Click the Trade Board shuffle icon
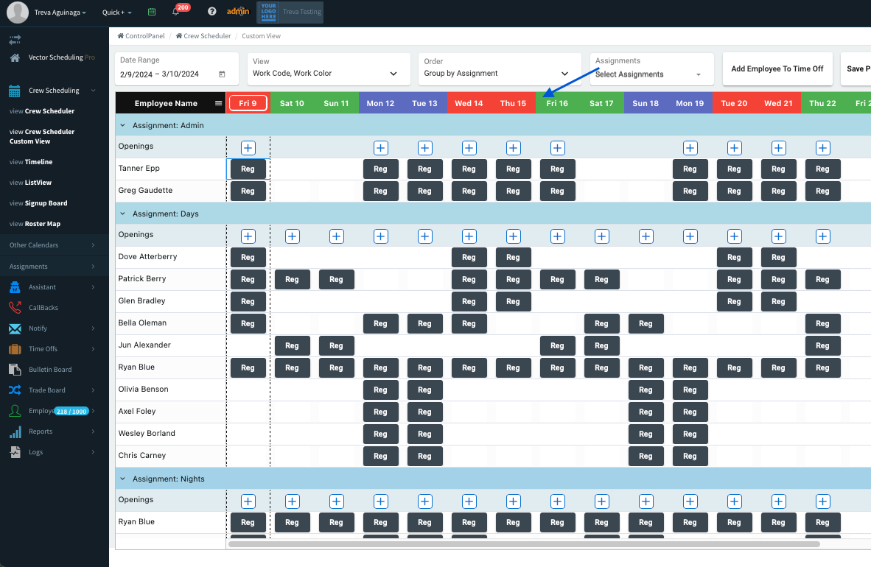The height and width of the screenshot is (567, 871). coord(15,390)
